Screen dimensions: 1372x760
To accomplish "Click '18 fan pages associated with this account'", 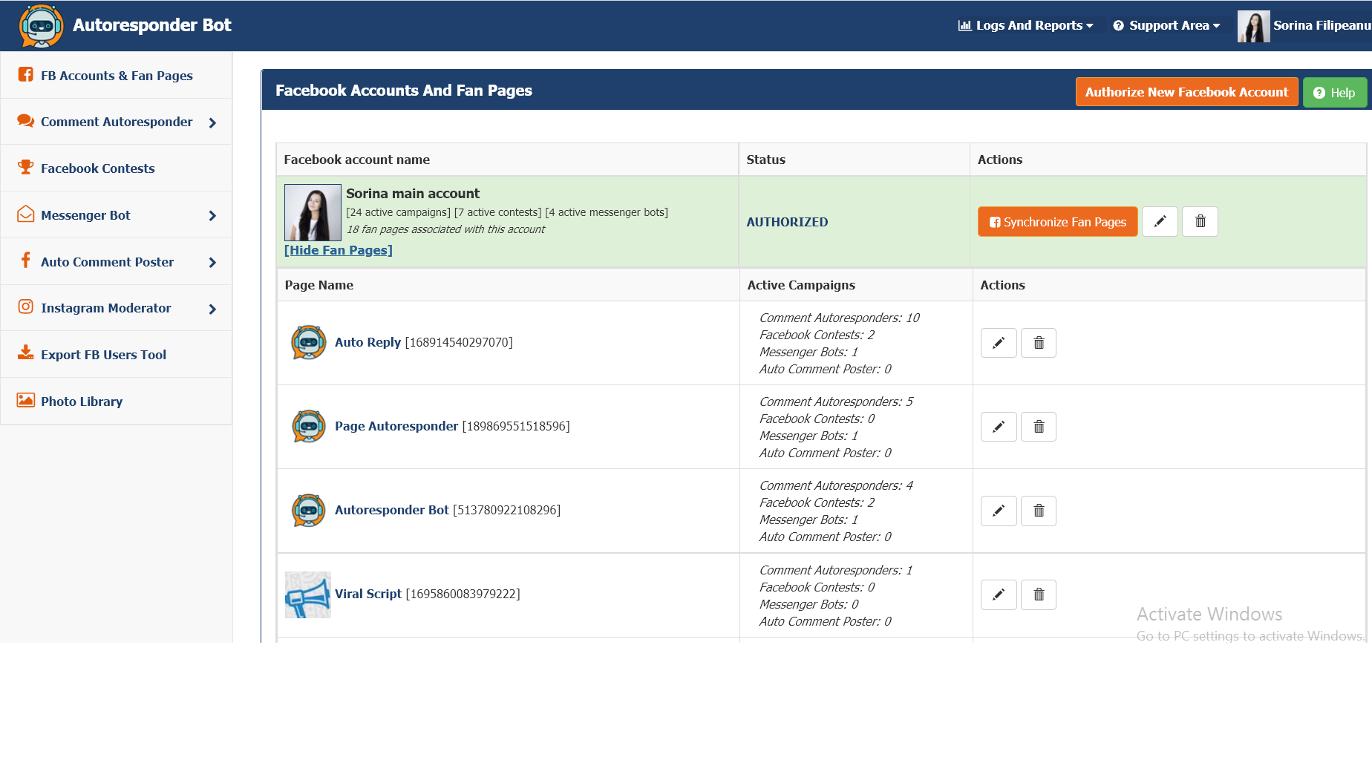I will click(x=445, y=229).
